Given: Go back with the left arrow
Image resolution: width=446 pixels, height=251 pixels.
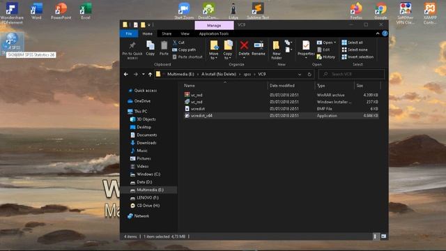Looking at the screenshot, I should point(126,75).
